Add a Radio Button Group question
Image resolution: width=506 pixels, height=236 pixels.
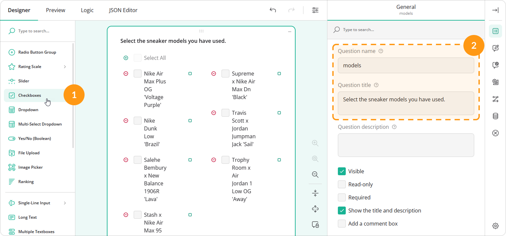pos(37,52)
